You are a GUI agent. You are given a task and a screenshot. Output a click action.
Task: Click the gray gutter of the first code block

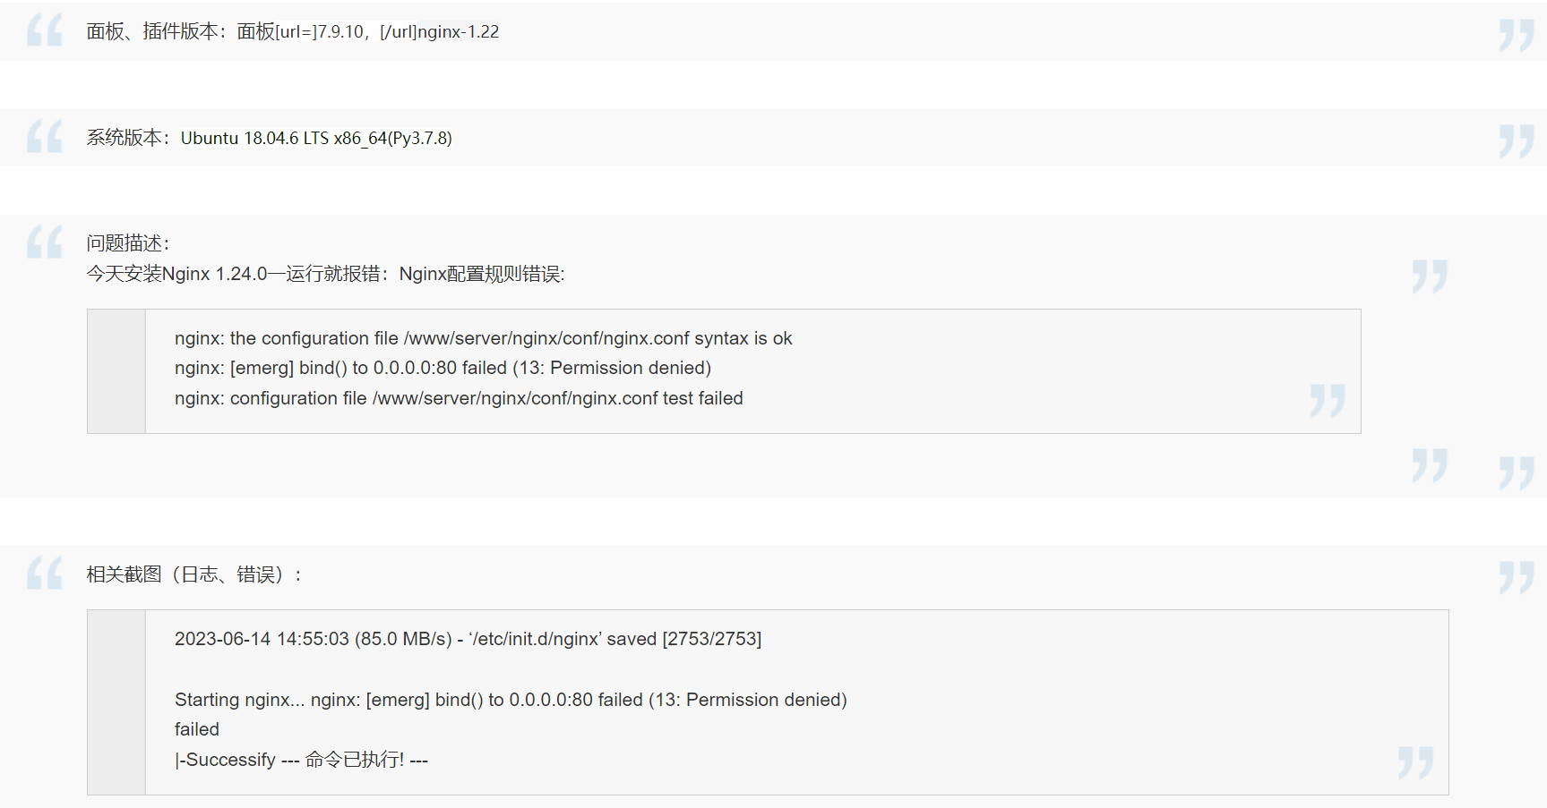[116, 371]
